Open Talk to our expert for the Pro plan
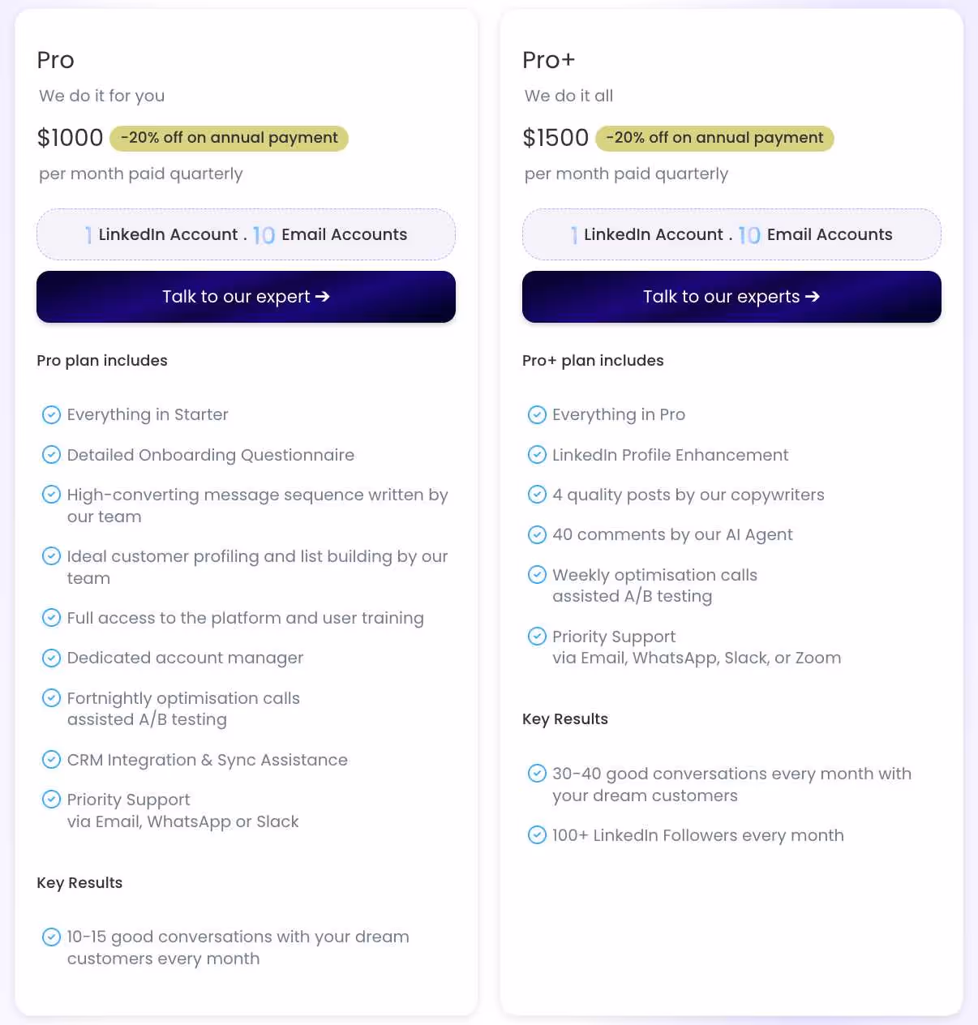This screenshot has width=978, height=1025. tap(245, 296)
